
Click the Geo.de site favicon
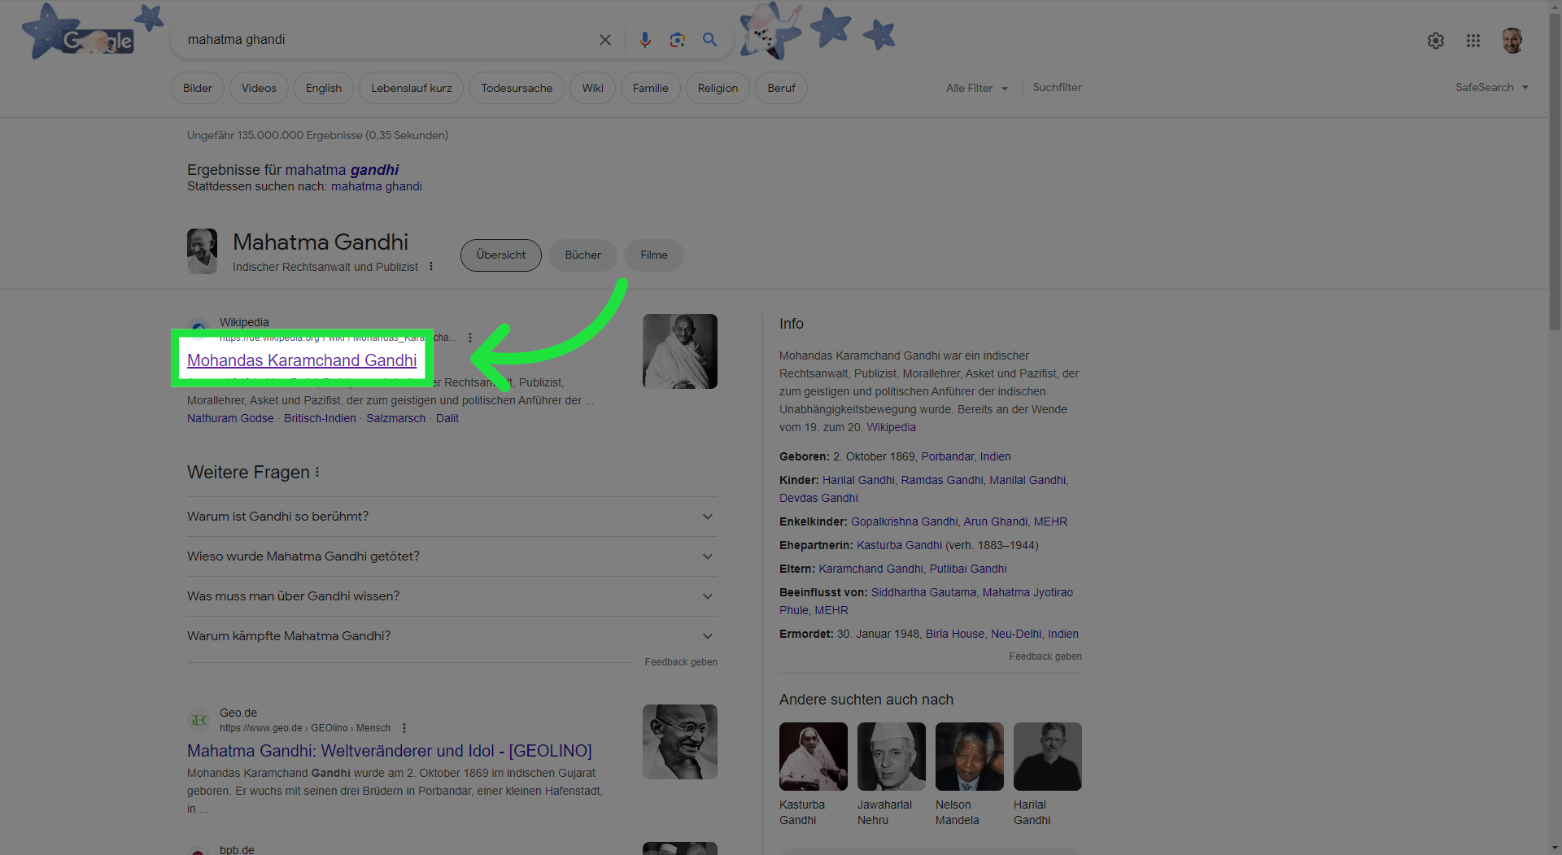point(199,720)
